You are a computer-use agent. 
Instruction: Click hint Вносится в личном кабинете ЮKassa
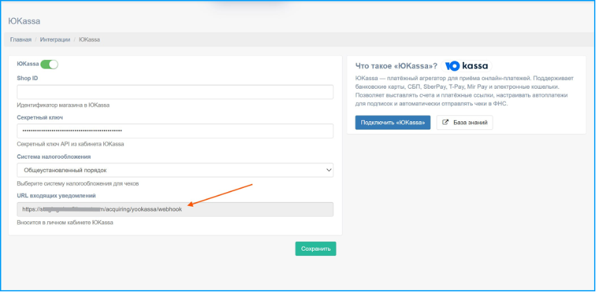(x=65, y=223)
